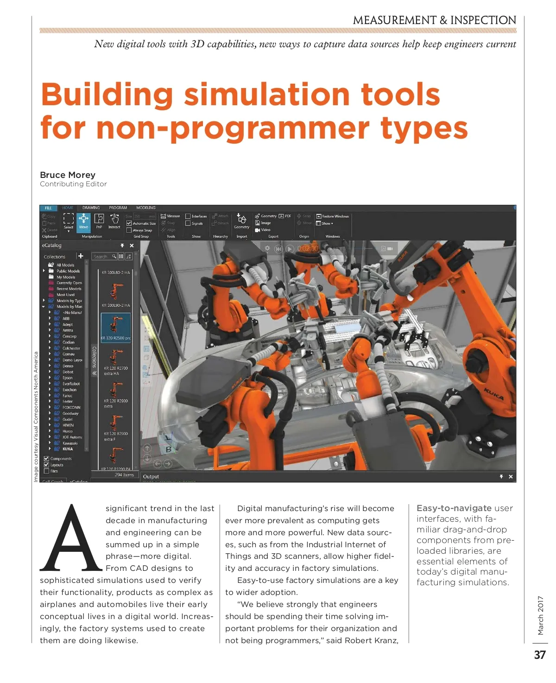Viewport: 556px width, 683px height.
Task: Activate the PnP tool
Action: [99, 221]
